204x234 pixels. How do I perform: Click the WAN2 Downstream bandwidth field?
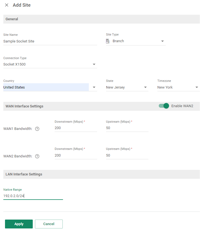tap(75, 155)
